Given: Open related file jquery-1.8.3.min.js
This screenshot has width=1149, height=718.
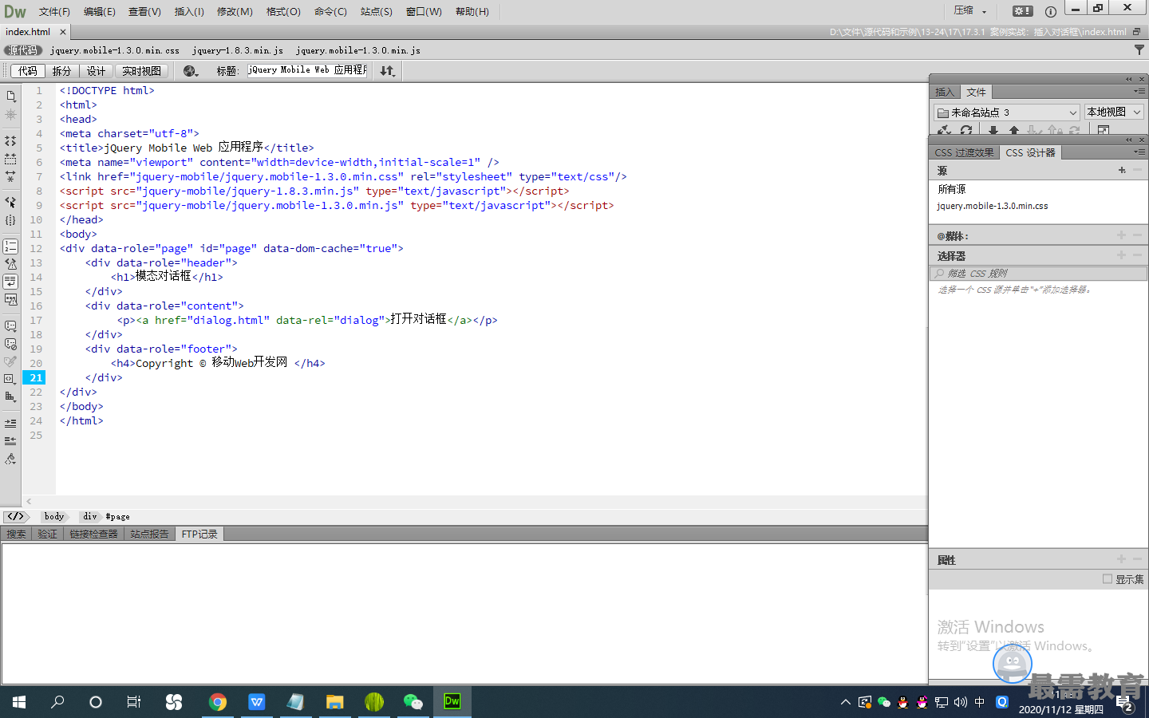Looking at the screenshot, I should (238, 50).
